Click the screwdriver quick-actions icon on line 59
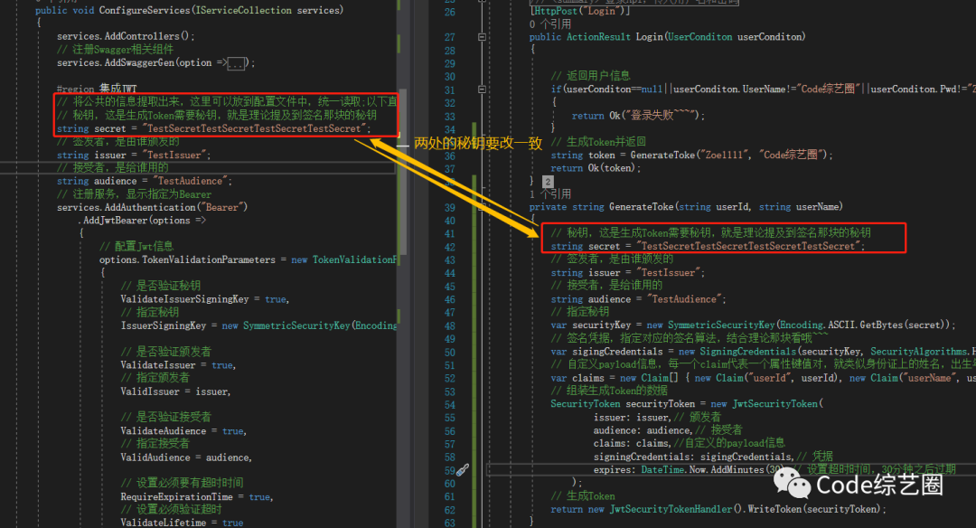Screen dimensions: 976x528 [x=462, y=470]
